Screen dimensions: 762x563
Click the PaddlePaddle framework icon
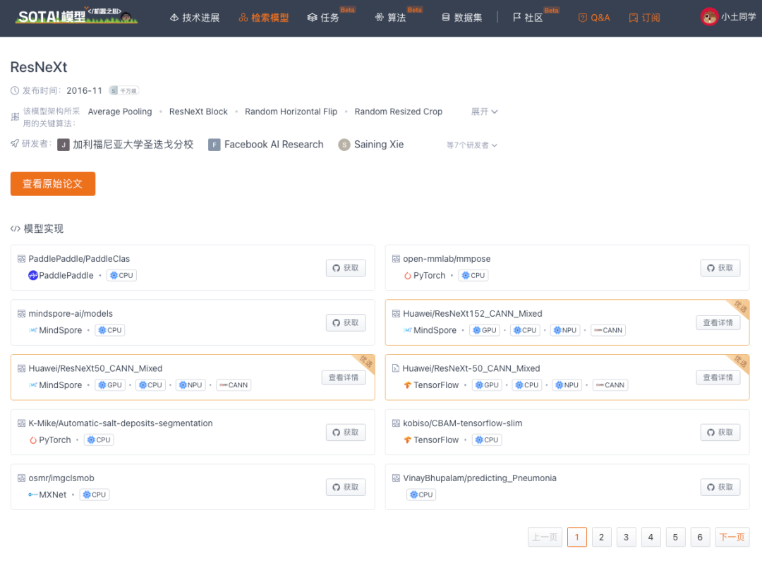33,275
